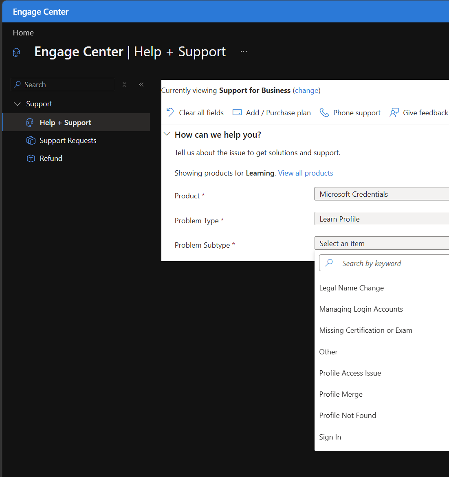
Task: Click the headset icon beside the page title
Action: coord(16,52)
